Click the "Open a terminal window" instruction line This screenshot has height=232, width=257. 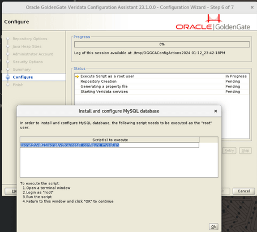click(x=46, y=188)
